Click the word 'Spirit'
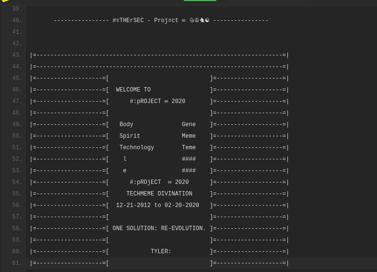377x272 pixels. [x=130, y=136]
